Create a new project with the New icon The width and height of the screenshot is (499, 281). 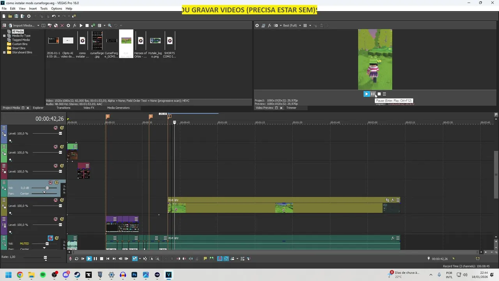coord(4,16)
